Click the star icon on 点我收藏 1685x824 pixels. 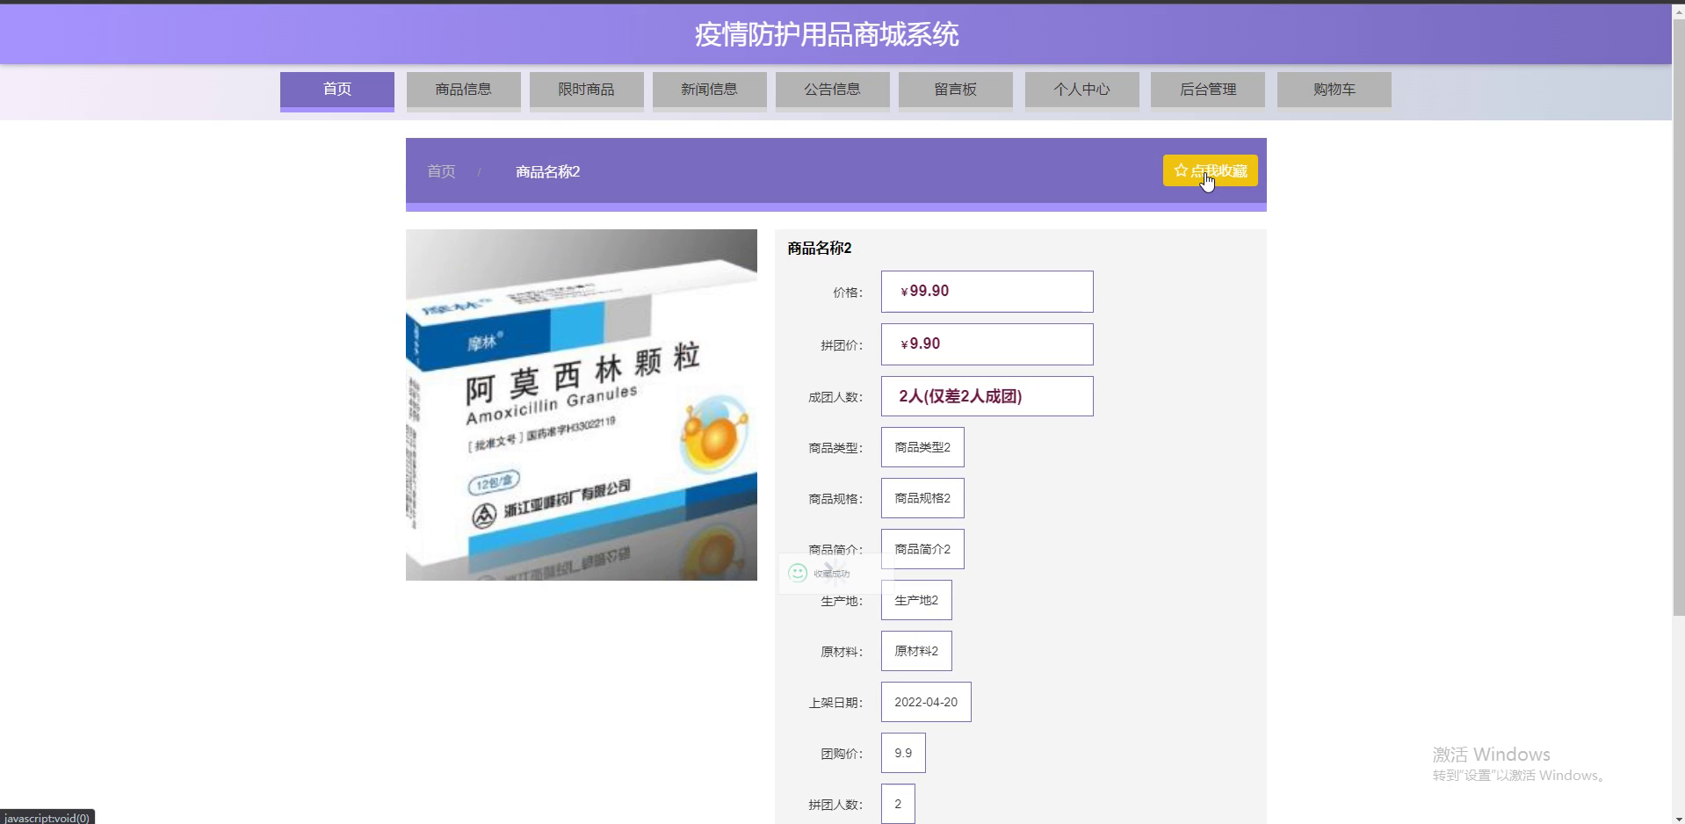tap(1181, 170)
